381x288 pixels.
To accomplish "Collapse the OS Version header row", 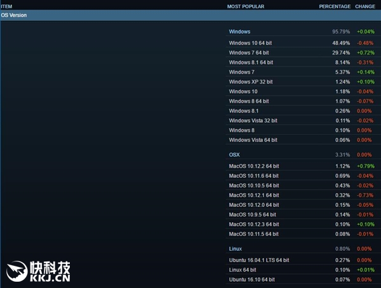I will tap(190, 15).
